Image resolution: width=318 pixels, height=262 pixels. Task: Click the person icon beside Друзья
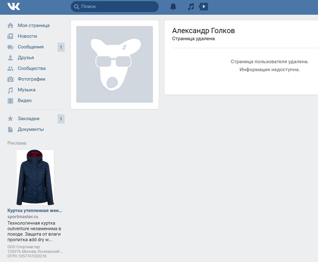[10, 58]
